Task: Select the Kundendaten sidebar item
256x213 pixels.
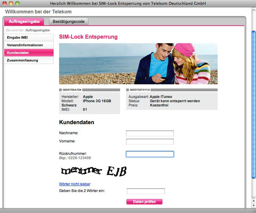Action: click(x=29, y=53)
